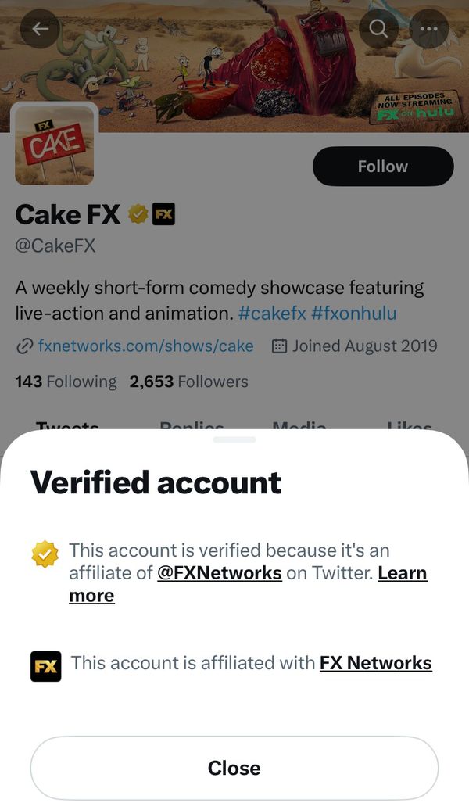
Task: Click the Follow button
Action: click(382, 166)
